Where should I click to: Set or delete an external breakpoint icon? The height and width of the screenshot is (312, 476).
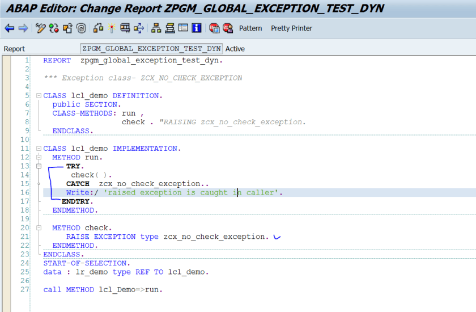click(x=228, y=28)
